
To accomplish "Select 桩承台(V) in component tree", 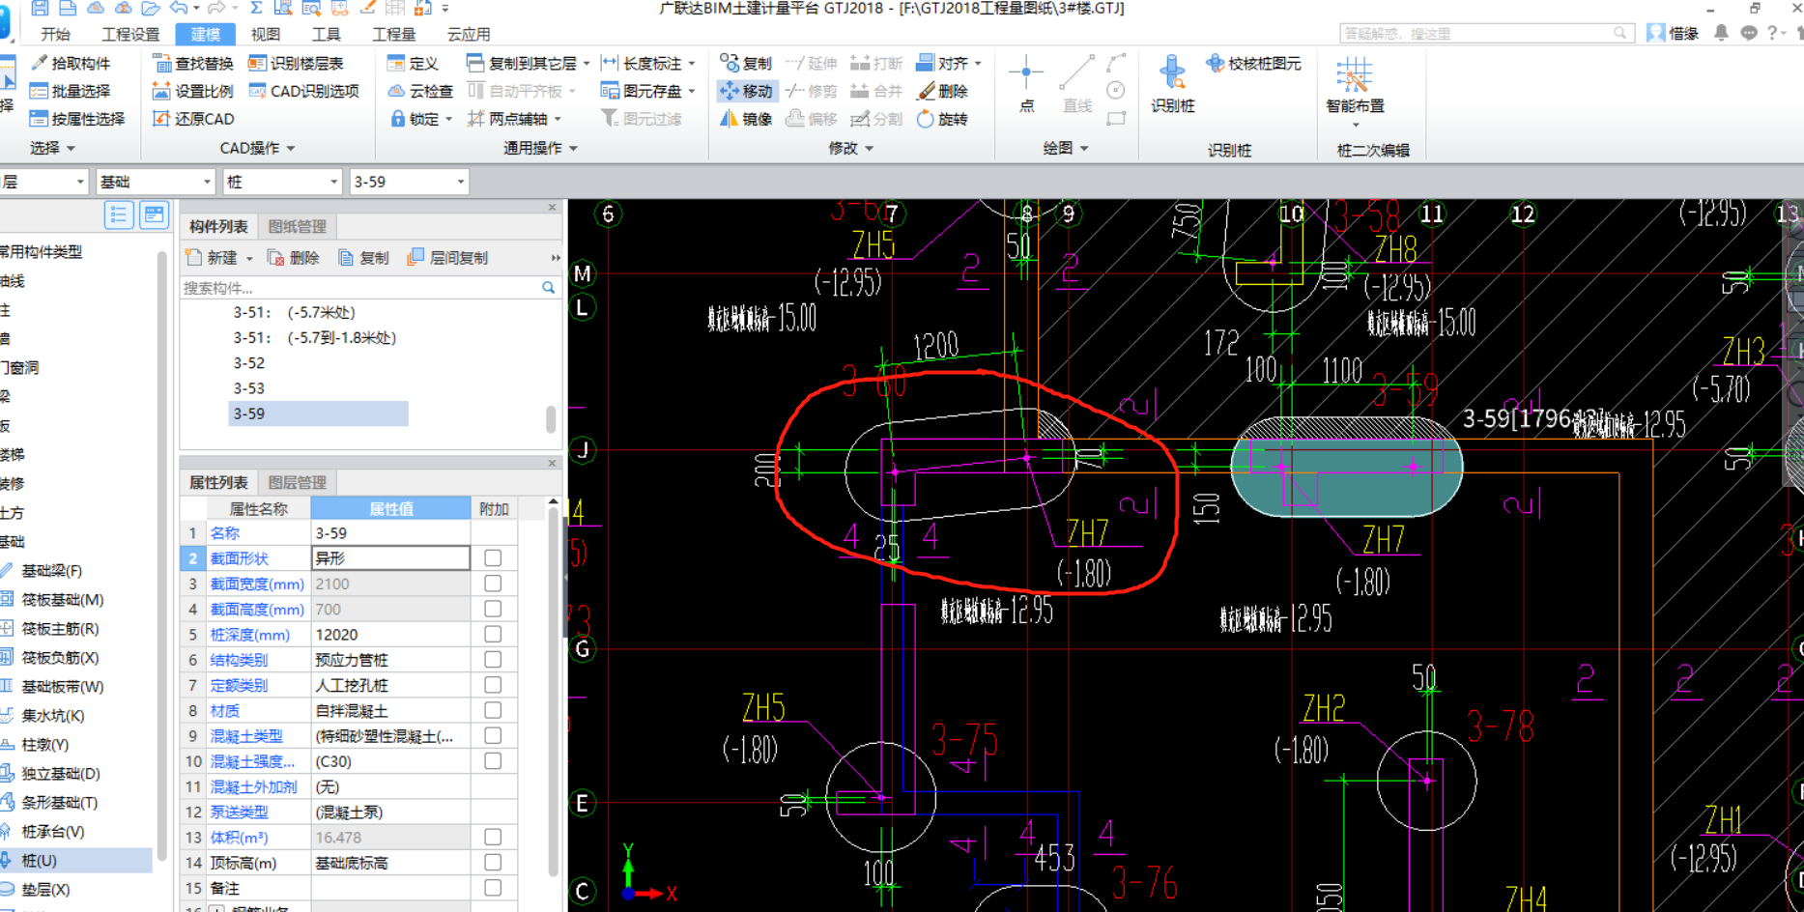I will pyautogui.click(x=53, y=832).
